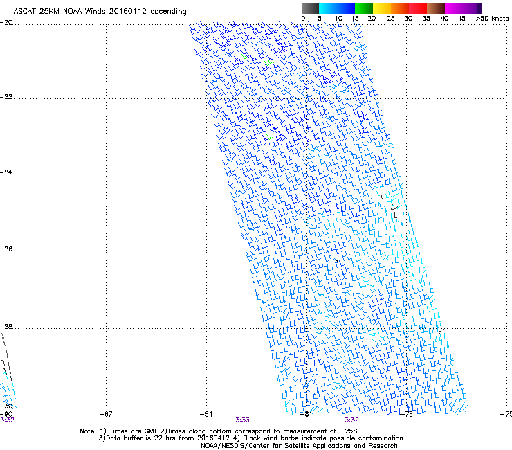Click the "0" label under the color bar
The height and width of the screenshot is (450, 512).
(303, 19)
